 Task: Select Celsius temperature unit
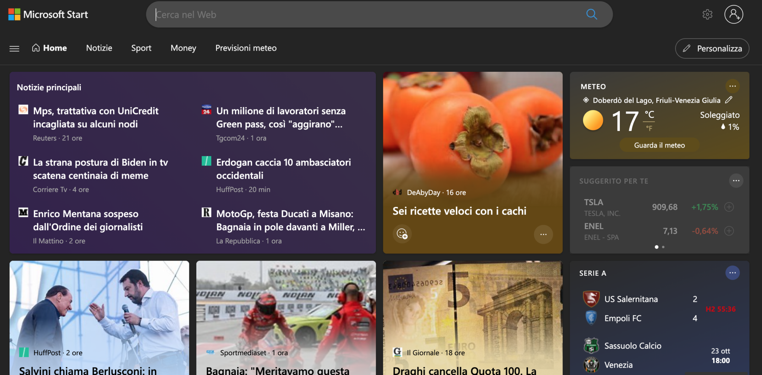point(649,114)
